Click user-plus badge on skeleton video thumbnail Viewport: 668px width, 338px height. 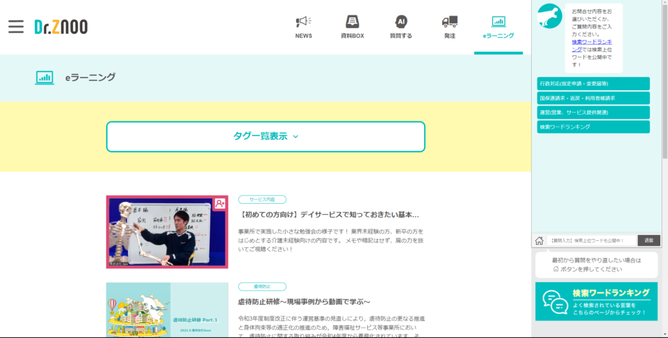(x=220, y=204)
